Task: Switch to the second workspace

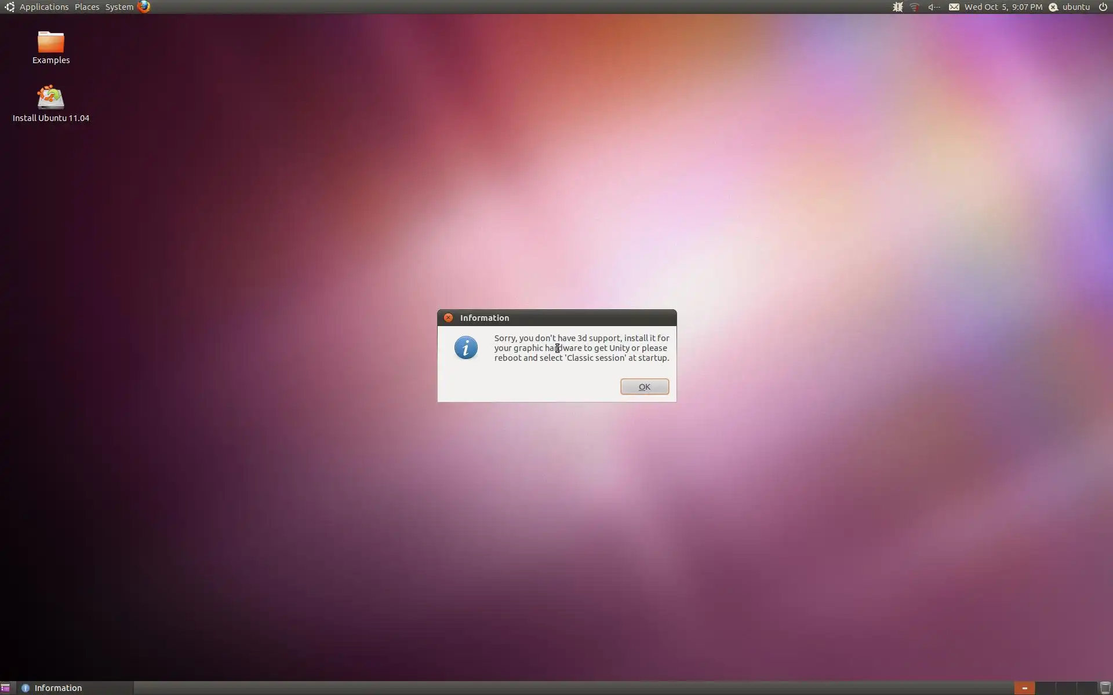Action: click(1045, 688)
